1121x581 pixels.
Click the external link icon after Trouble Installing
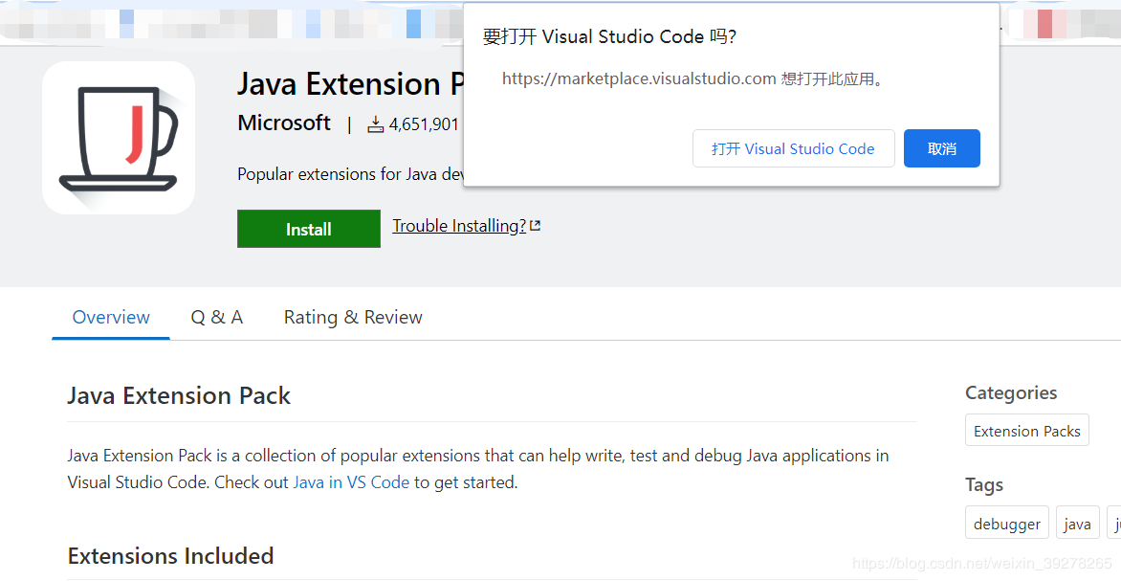click(536, 226)
